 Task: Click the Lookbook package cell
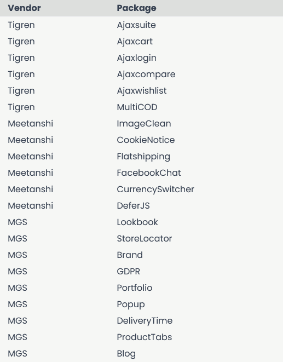(137, 222)
